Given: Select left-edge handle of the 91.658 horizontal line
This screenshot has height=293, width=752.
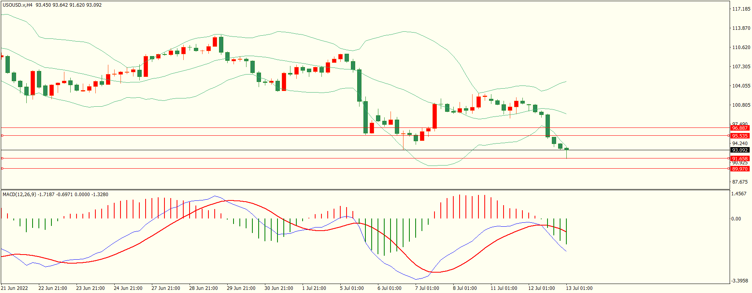Looking at the screenshot, I should tap(2, 158).
